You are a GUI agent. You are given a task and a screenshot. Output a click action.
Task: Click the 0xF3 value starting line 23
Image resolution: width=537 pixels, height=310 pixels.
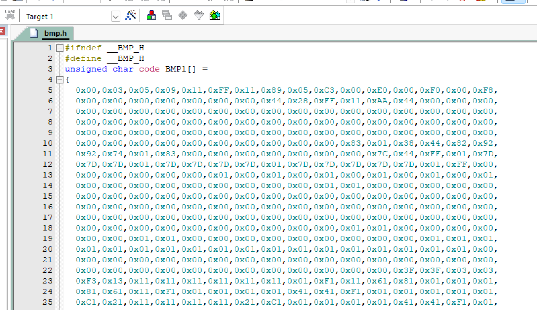coord(86,281)
